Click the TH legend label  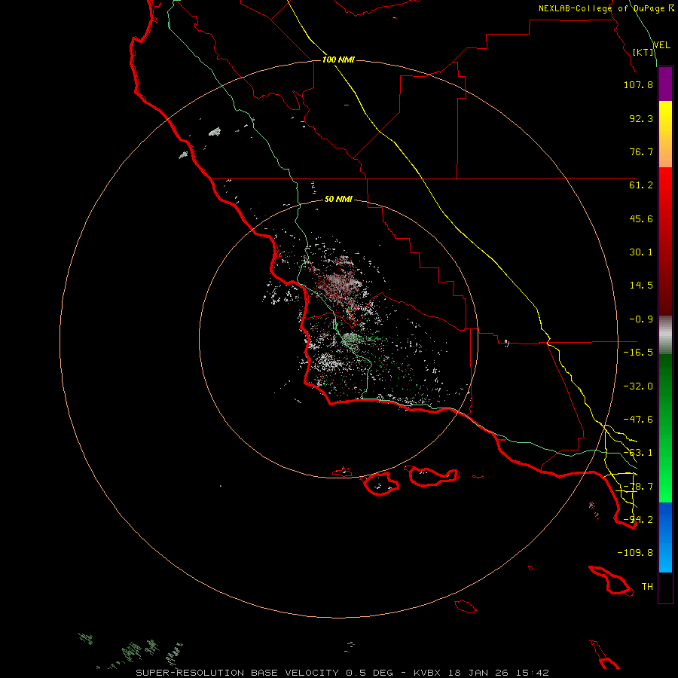tap(647, 587)
